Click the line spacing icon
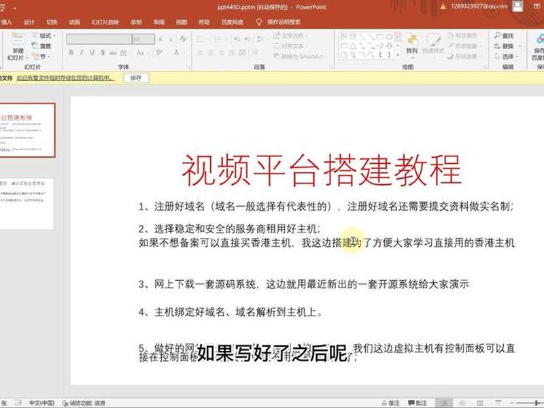This screenshot has width=544, height=408. (x=260, y=39)
